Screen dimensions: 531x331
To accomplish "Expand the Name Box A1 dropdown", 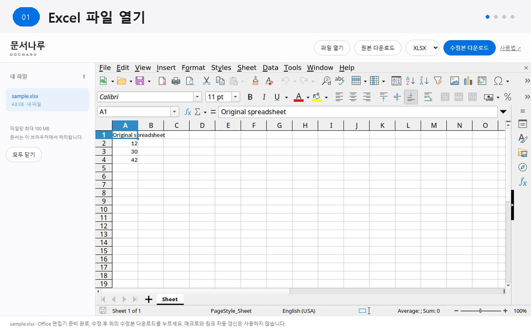I will click(x=174, y=112).
